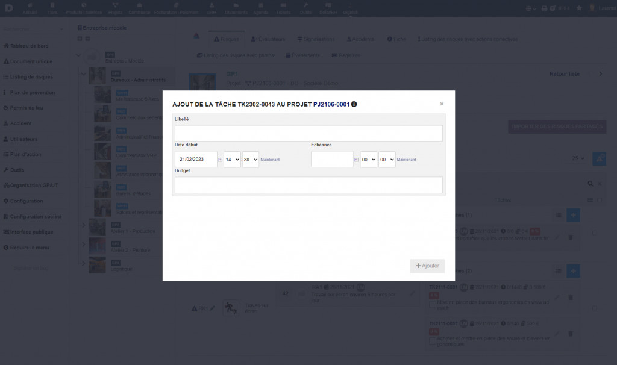
Task: Switch to the Accidents tab
Action: tap(360, 39)
